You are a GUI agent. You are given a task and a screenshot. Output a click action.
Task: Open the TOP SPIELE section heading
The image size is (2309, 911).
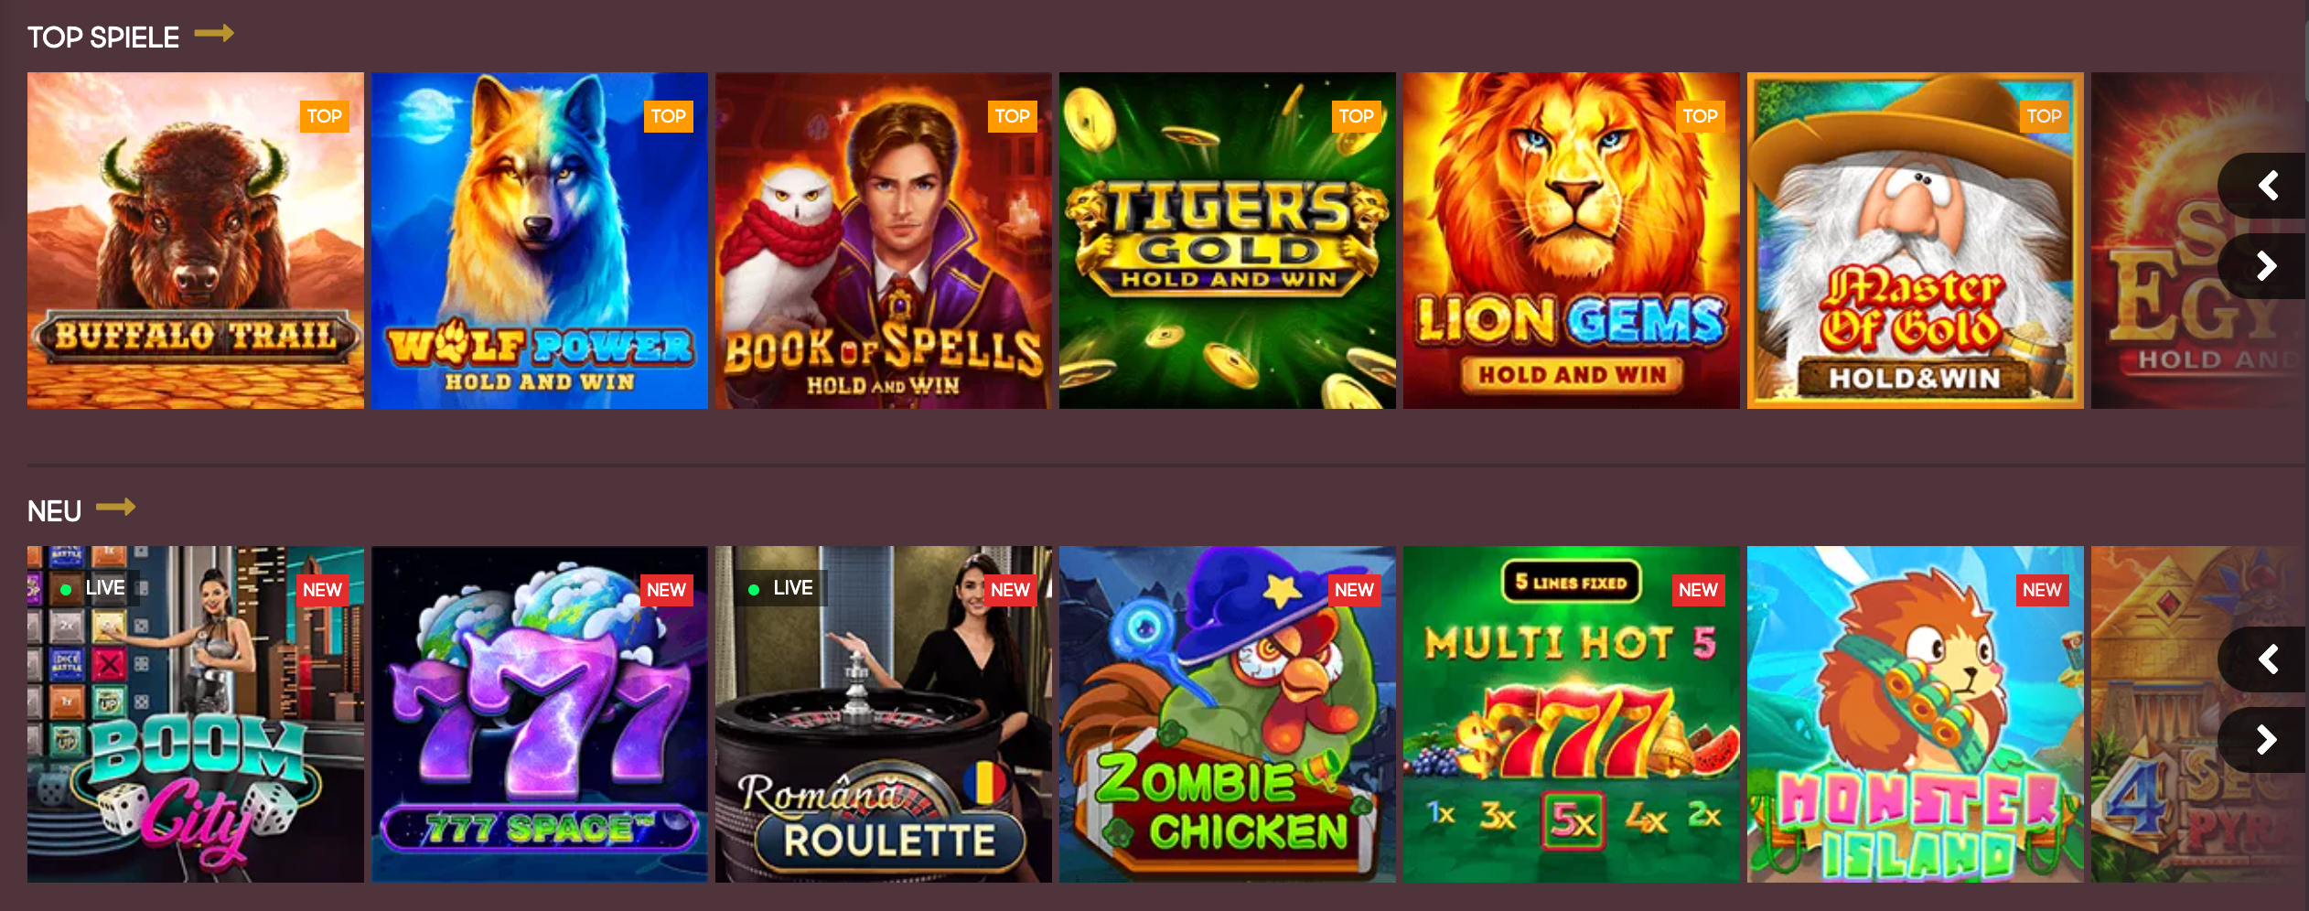103,38
